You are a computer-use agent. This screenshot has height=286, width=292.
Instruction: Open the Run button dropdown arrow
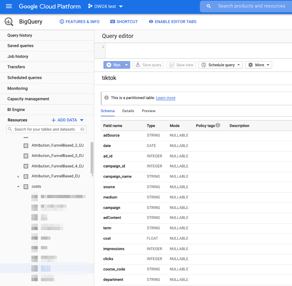(x=127, y=65)
